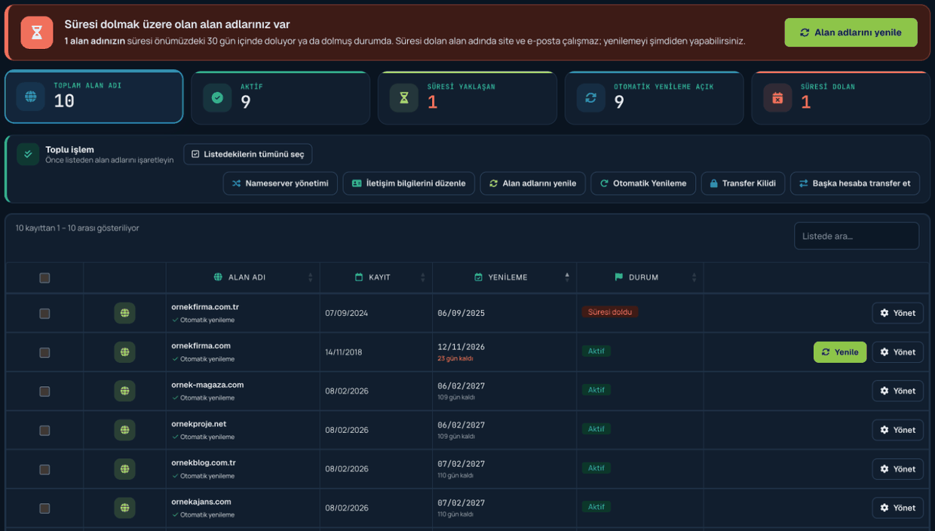Click the globe icon for ornekajans.com

[124, 508]
